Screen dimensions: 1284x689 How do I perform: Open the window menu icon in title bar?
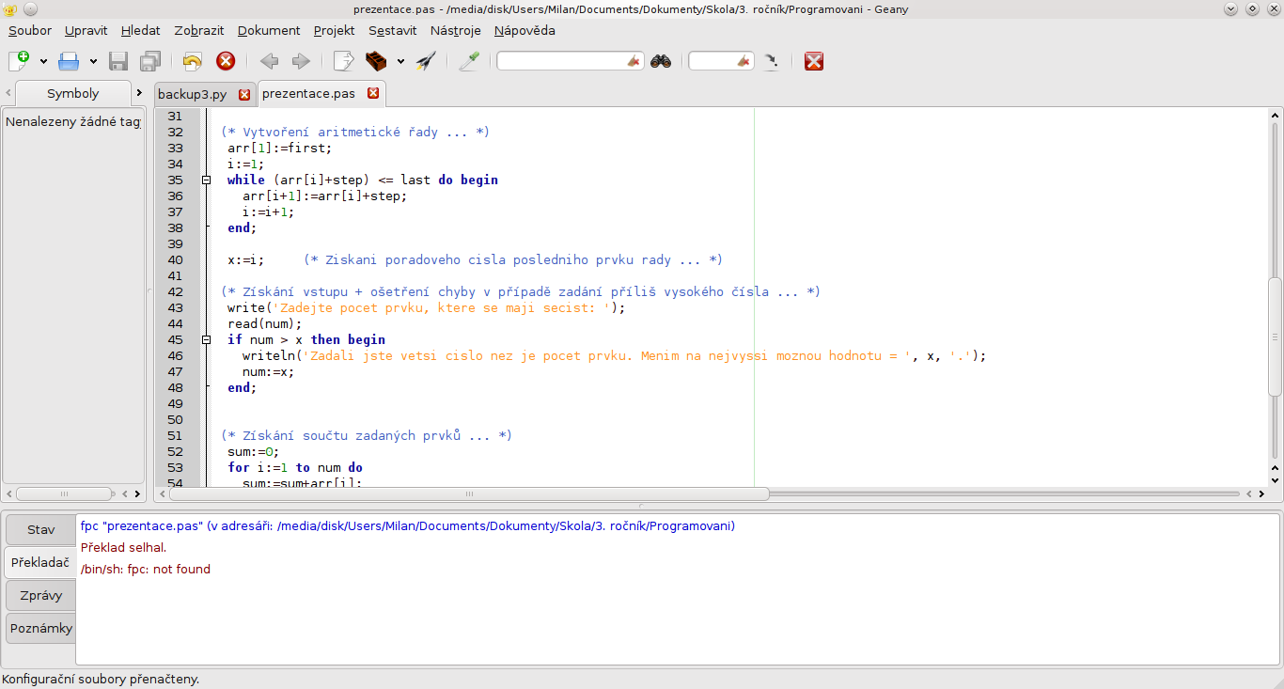click(x=10, y=8)
